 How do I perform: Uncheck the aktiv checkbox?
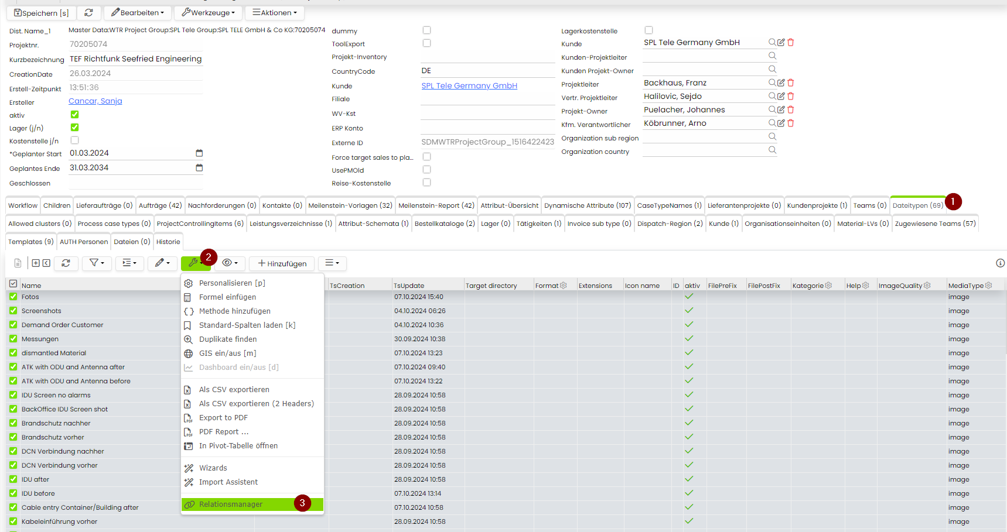pyautogui.click(x=74, y=114)
